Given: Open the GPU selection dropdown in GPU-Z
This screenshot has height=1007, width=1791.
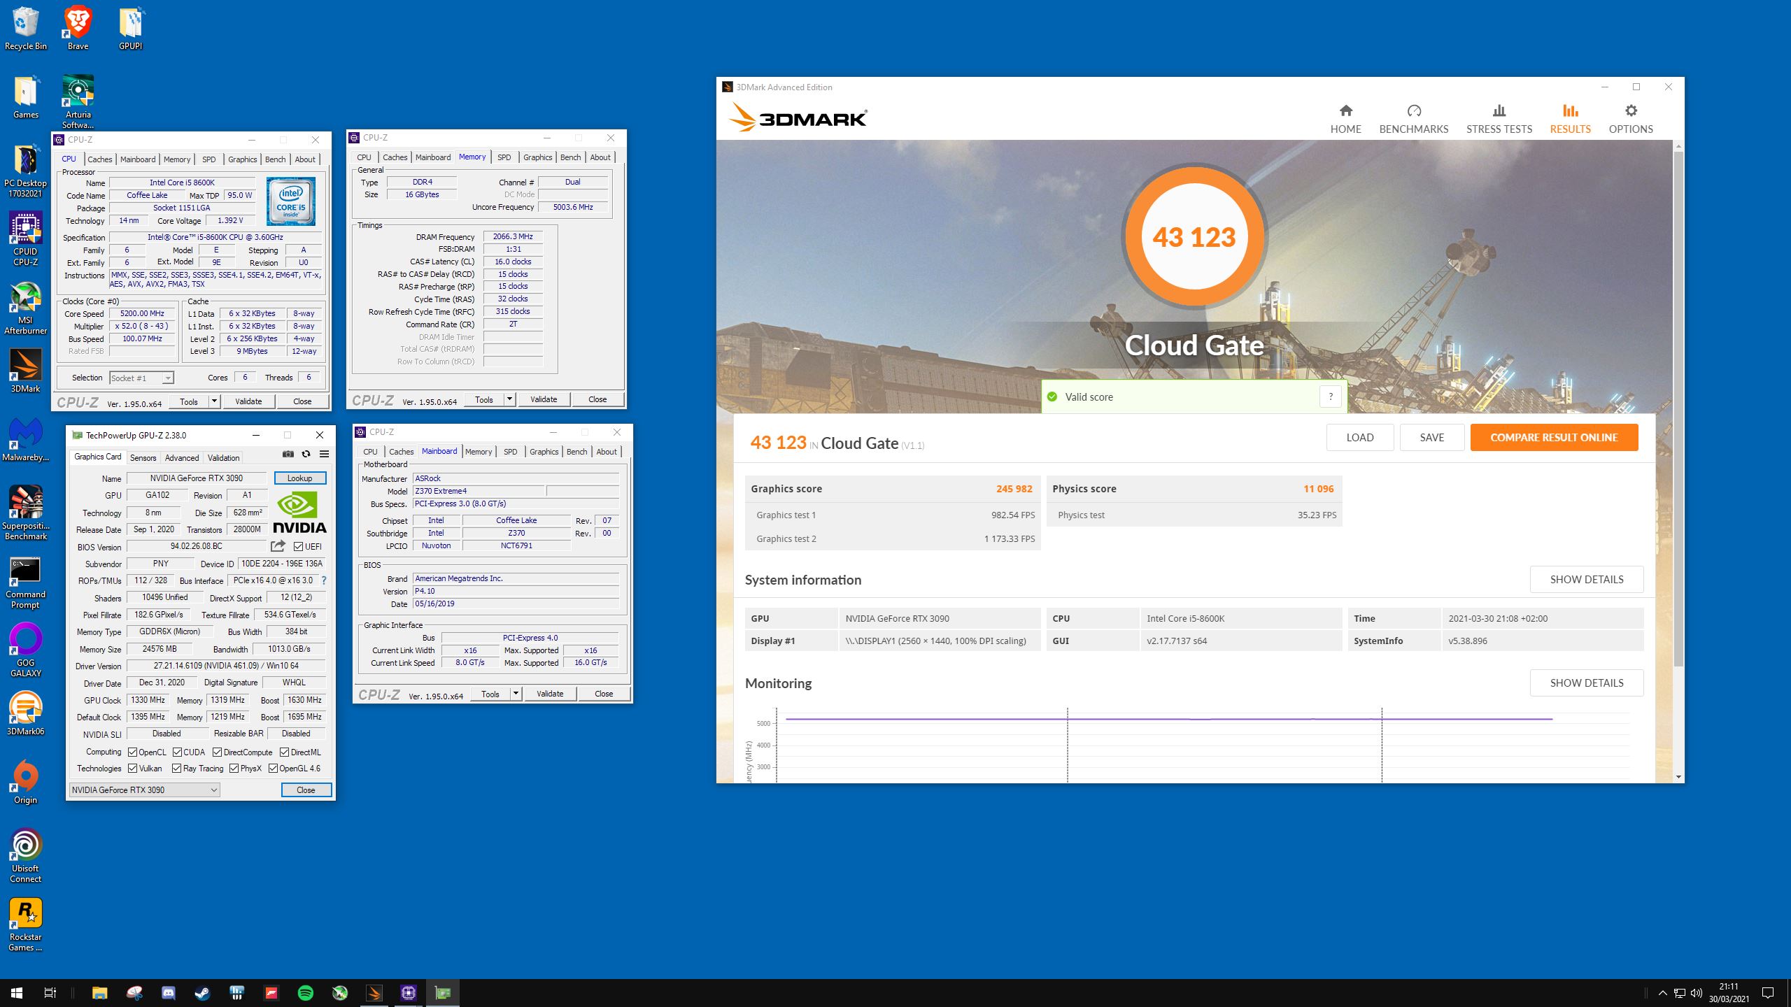Looking at the screenshot, I should [x=144, y=790].
